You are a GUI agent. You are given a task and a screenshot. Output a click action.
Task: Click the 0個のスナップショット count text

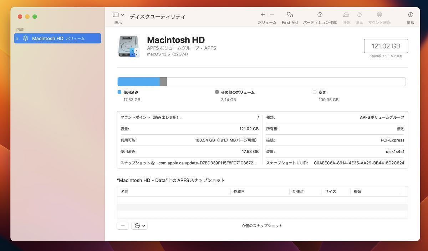[x=263, y=226]
